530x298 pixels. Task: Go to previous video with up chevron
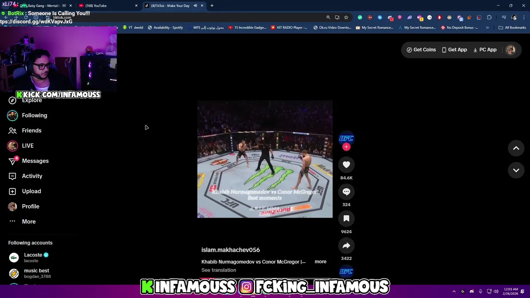click(x=516, y=148)
